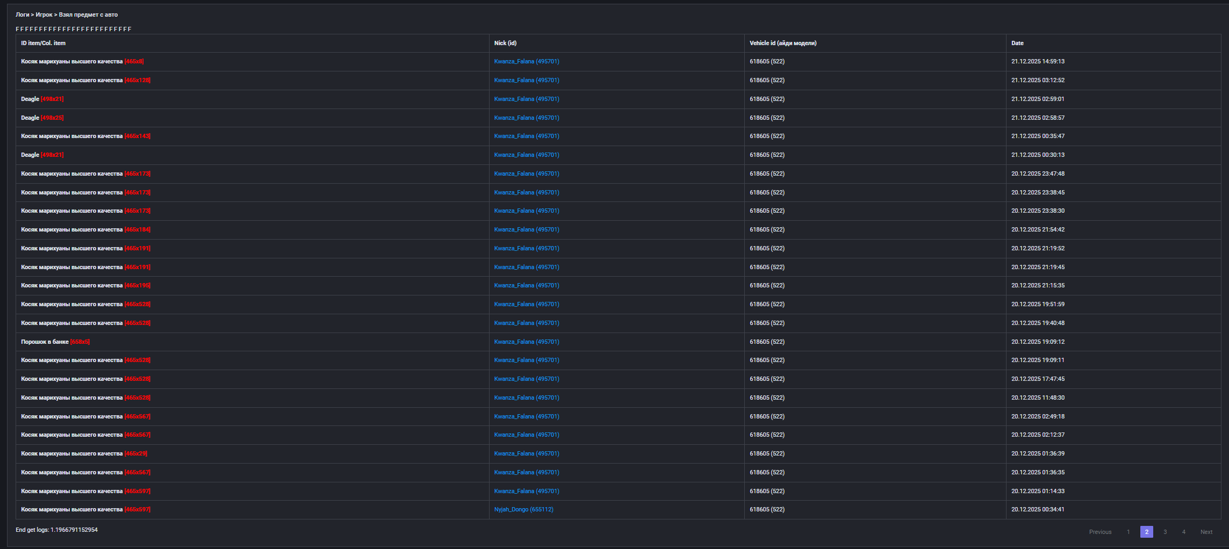Open Kwanza_Falana link in the [465x29] item row
Screen dimensions: 1229x549
click(526, 454)
